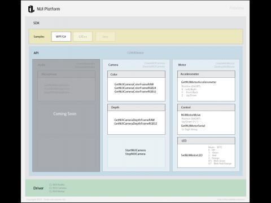The width and height of the screenshot is (271, 203).
Task: Click the Color box header
Action: [x=136, y=74]
